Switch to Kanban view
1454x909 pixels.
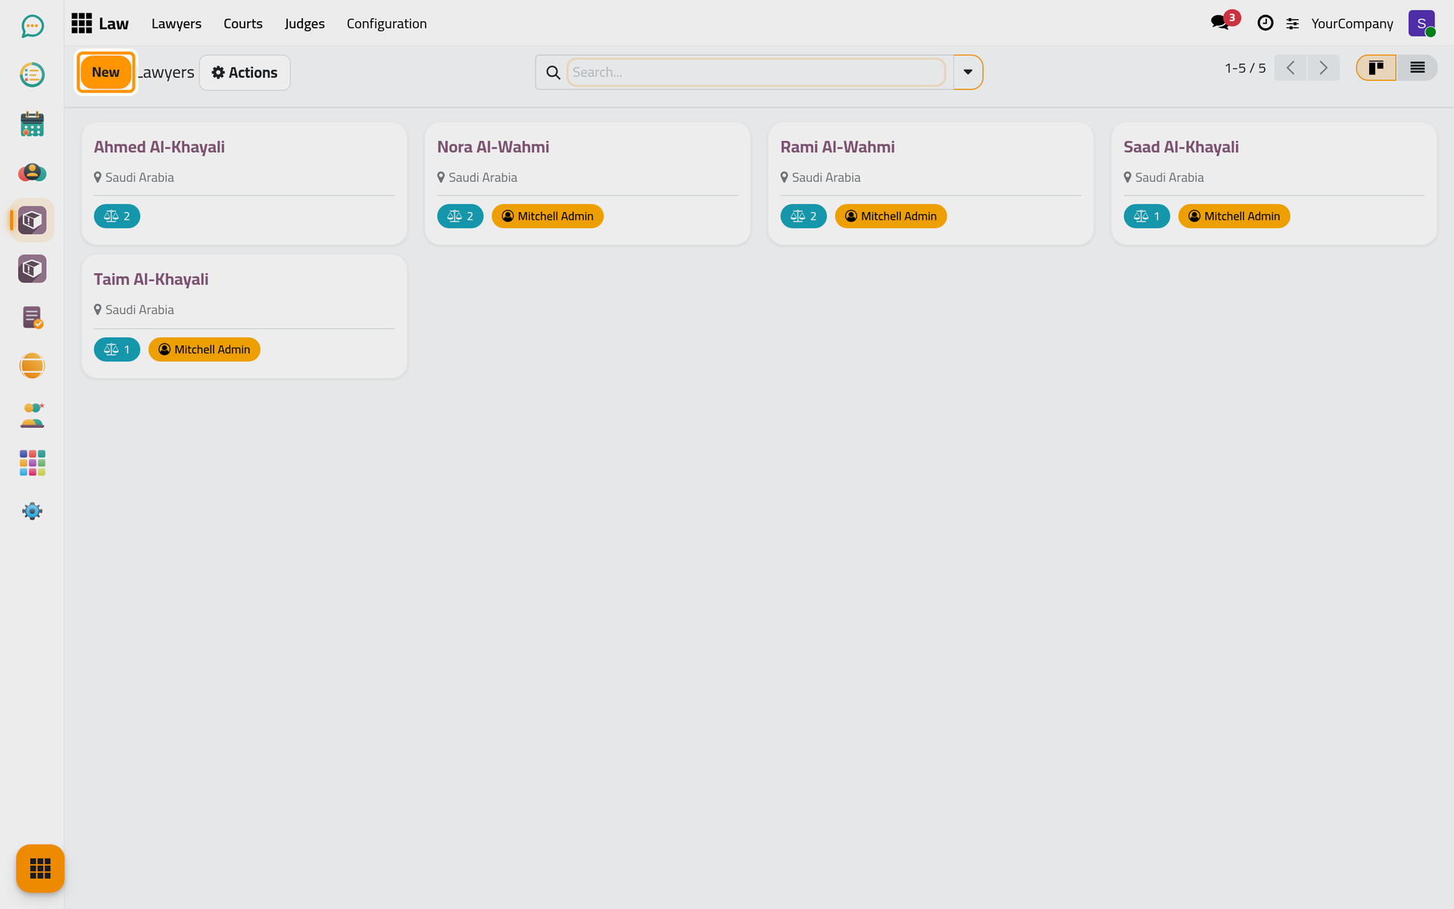[x=1376, y=68]
